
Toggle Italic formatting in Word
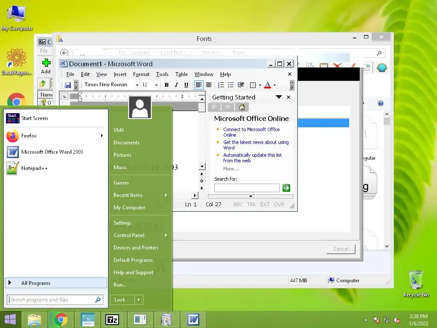(176, 85)
